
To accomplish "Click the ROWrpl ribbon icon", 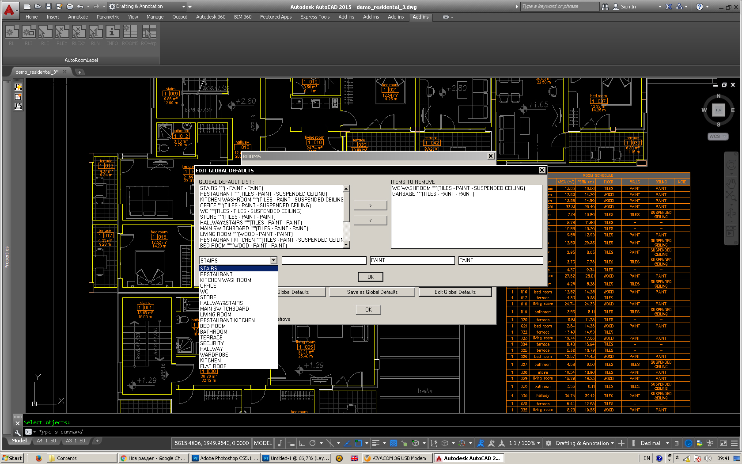I will pyautogui.click(x=149, y=32).
